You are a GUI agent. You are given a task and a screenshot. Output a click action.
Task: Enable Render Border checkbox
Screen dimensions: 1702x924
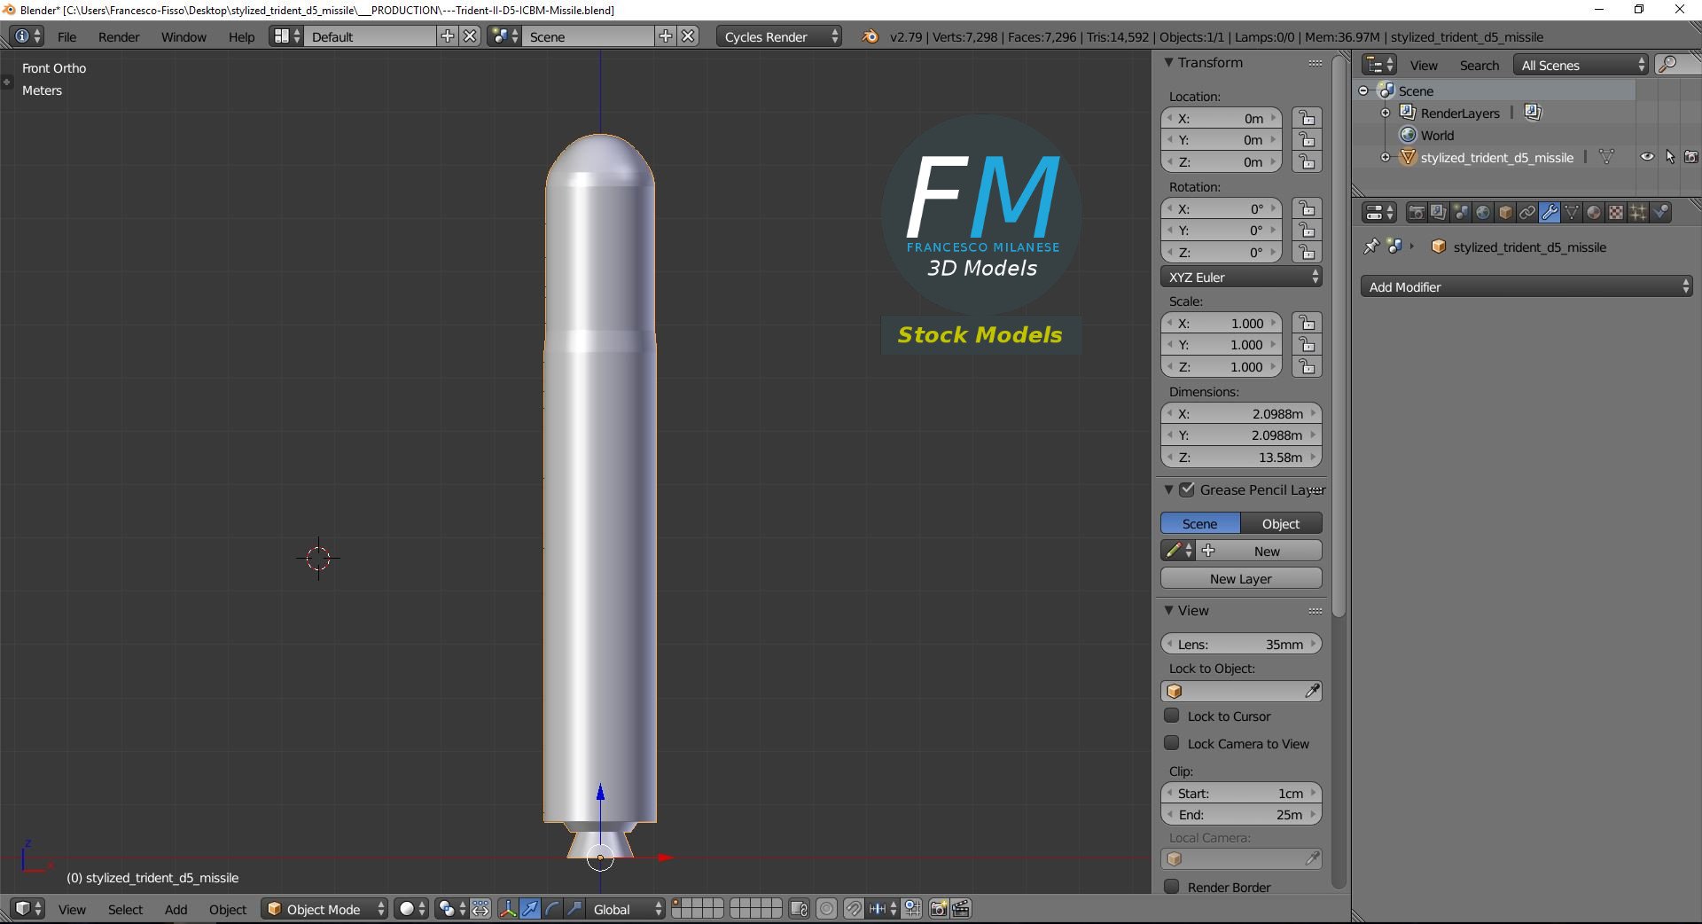1172,887
